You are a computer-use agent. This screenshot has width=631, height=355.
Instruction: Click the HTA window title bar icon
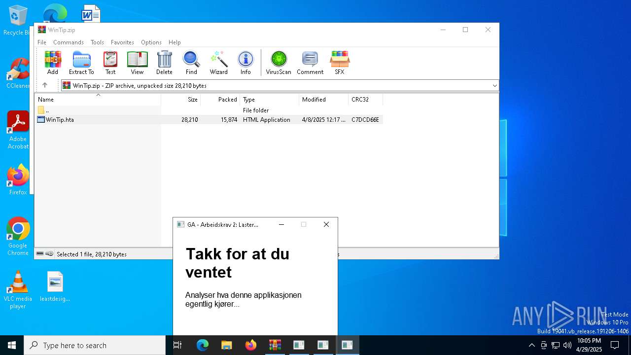[181, 224]
